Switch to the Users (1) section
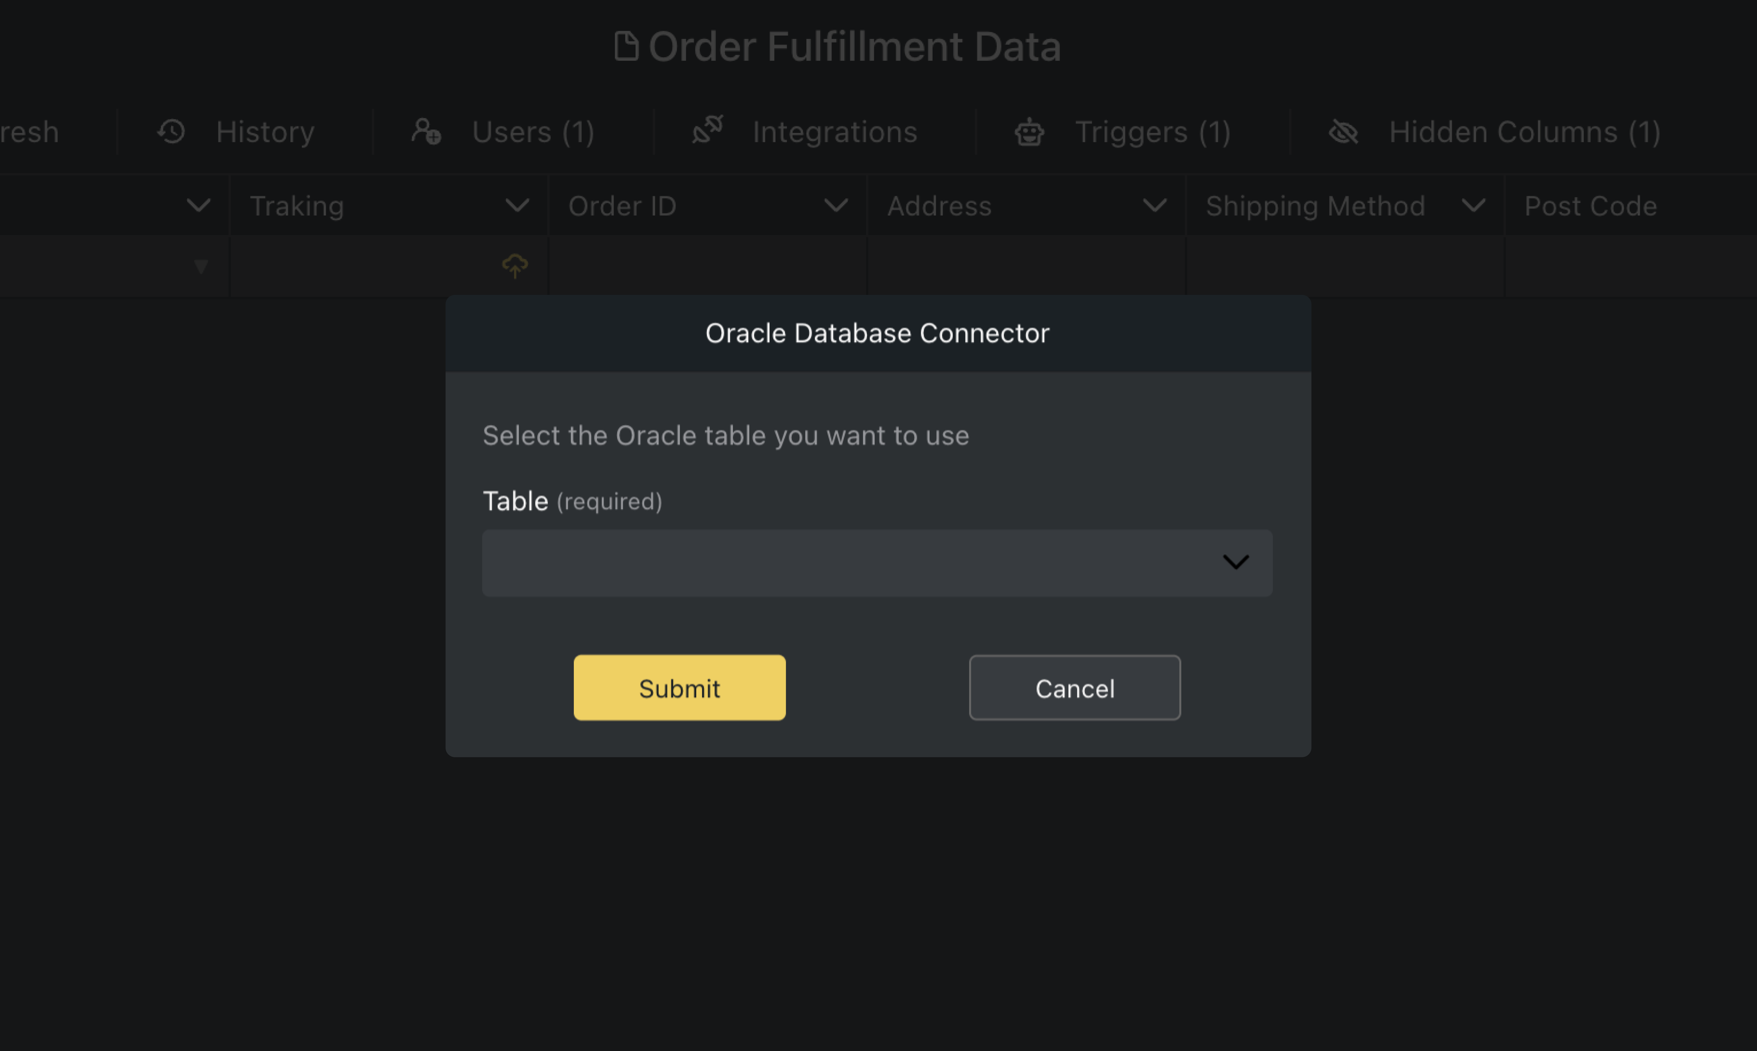The height and width of the screenshot is (1051, 1757). [x=533, y=132]
